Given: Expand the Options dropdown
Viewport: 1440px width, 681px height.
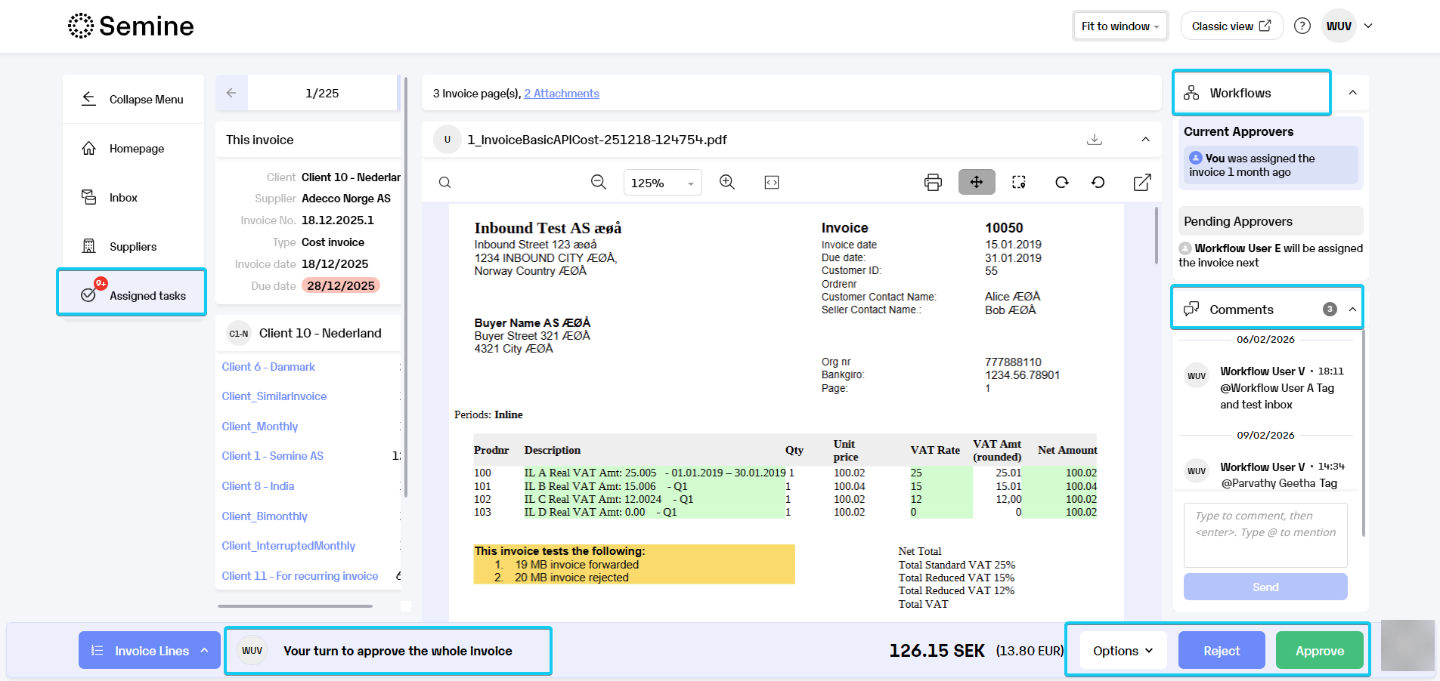Looking at the screenshot, I should [x=1123, y=651].
